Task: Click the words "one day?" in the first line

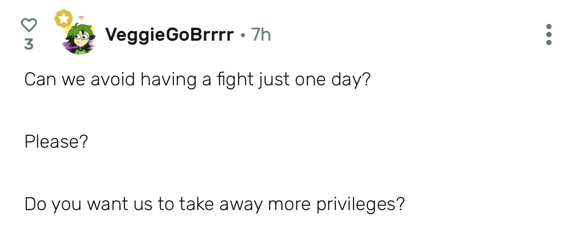Action: coord(335,80)
